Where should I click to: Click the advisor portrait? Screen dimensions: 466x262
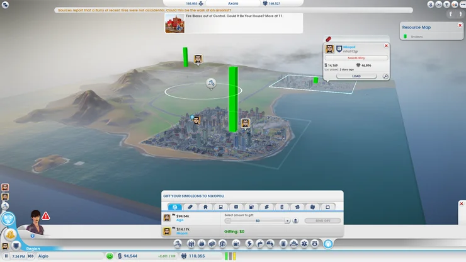point(36,222)
